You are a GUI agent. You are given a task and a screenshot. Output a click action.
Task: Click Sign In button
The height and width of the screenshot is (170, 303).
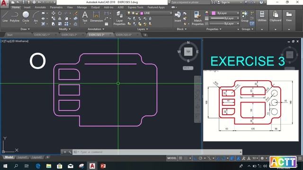coord(225,2)
